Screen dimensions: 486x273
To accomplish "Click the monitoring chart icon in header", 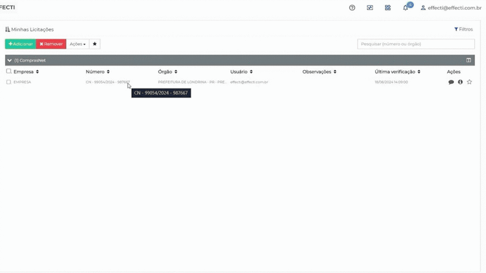I will [370, 8].
